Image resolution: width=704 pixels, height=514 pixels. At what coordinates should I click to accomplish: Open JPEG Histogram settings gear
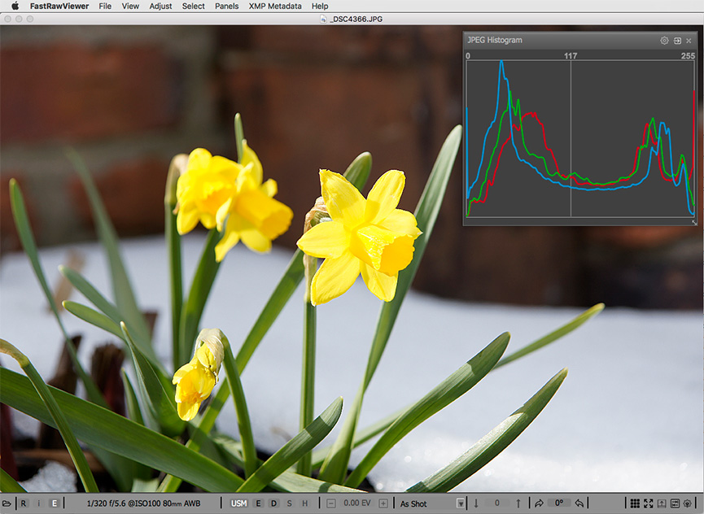(664, 40)
